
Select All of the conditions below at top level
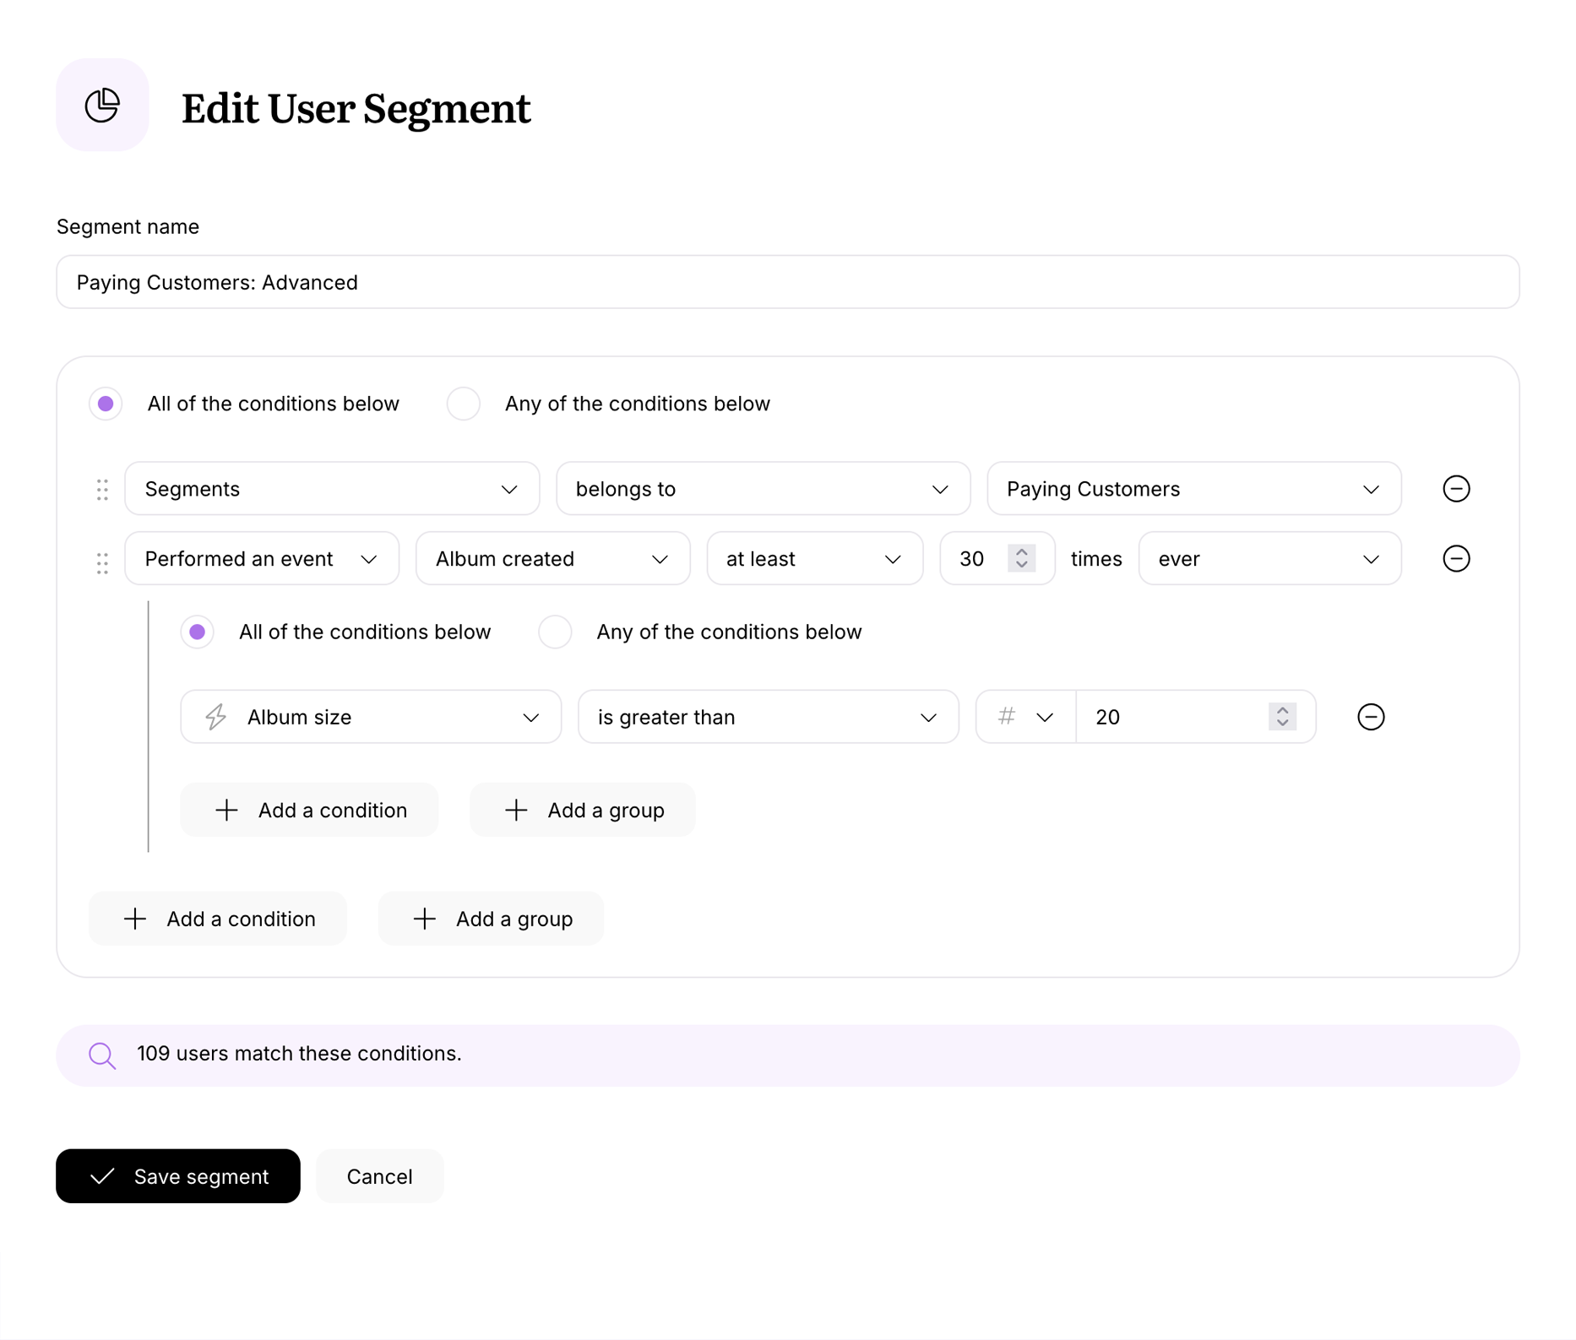pos(106,404)
